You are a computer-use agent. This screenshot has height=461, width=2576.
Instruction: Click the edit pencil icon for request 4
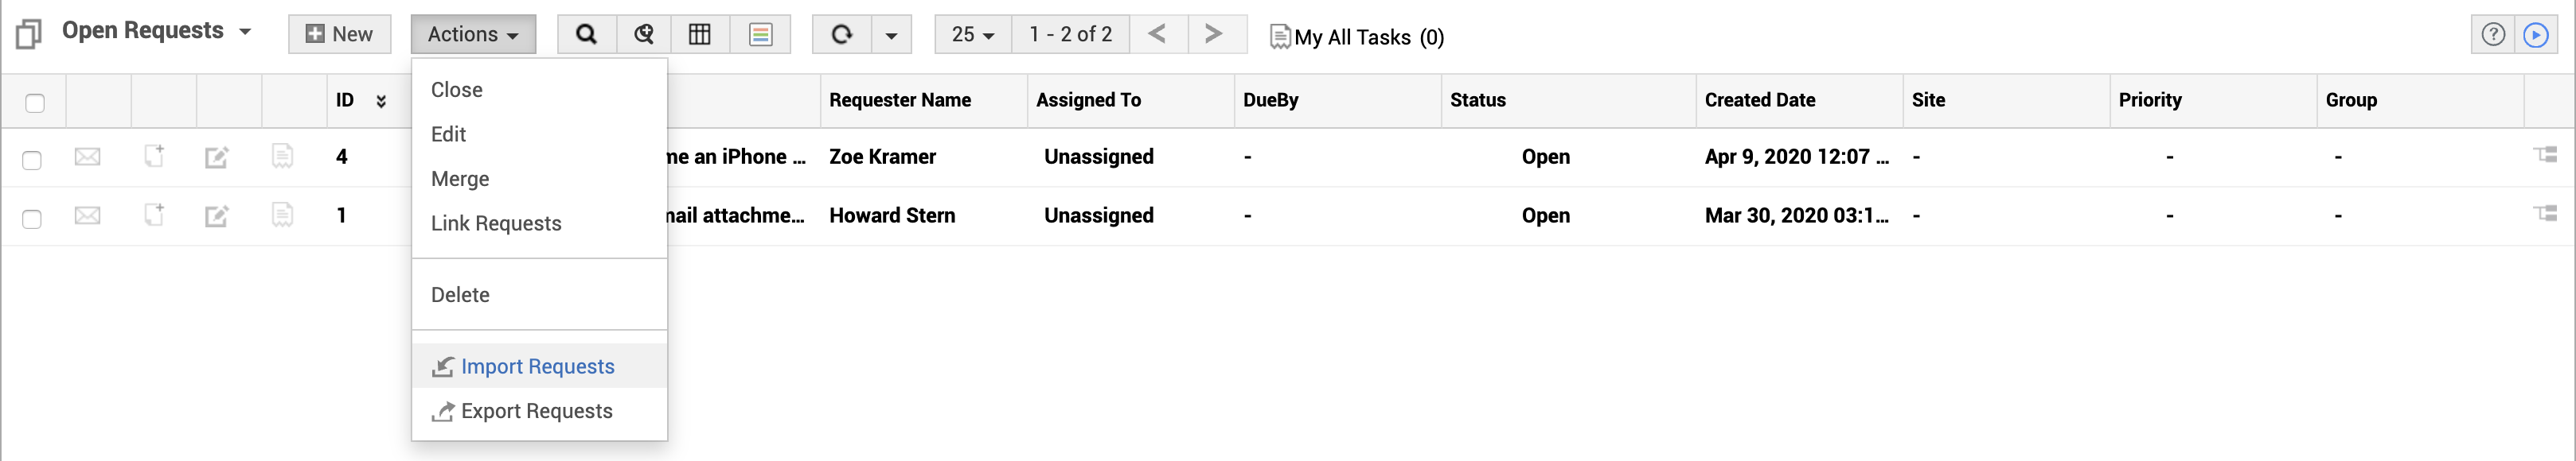point(217,157)
